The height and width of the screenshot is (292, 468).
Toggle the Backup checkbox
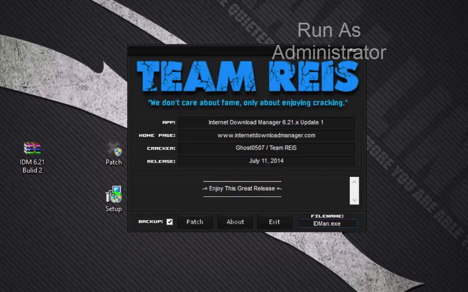pyautogui.click(x=169, y=222)
